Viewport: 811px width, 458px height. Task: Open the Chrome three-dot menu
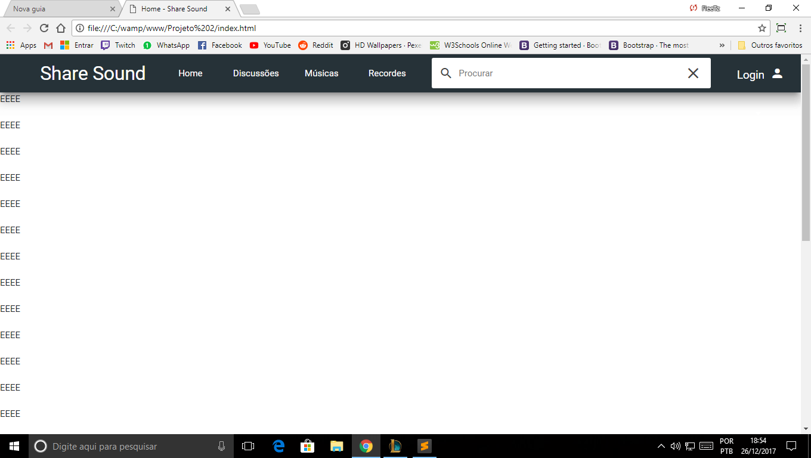[x=800, y=28]
